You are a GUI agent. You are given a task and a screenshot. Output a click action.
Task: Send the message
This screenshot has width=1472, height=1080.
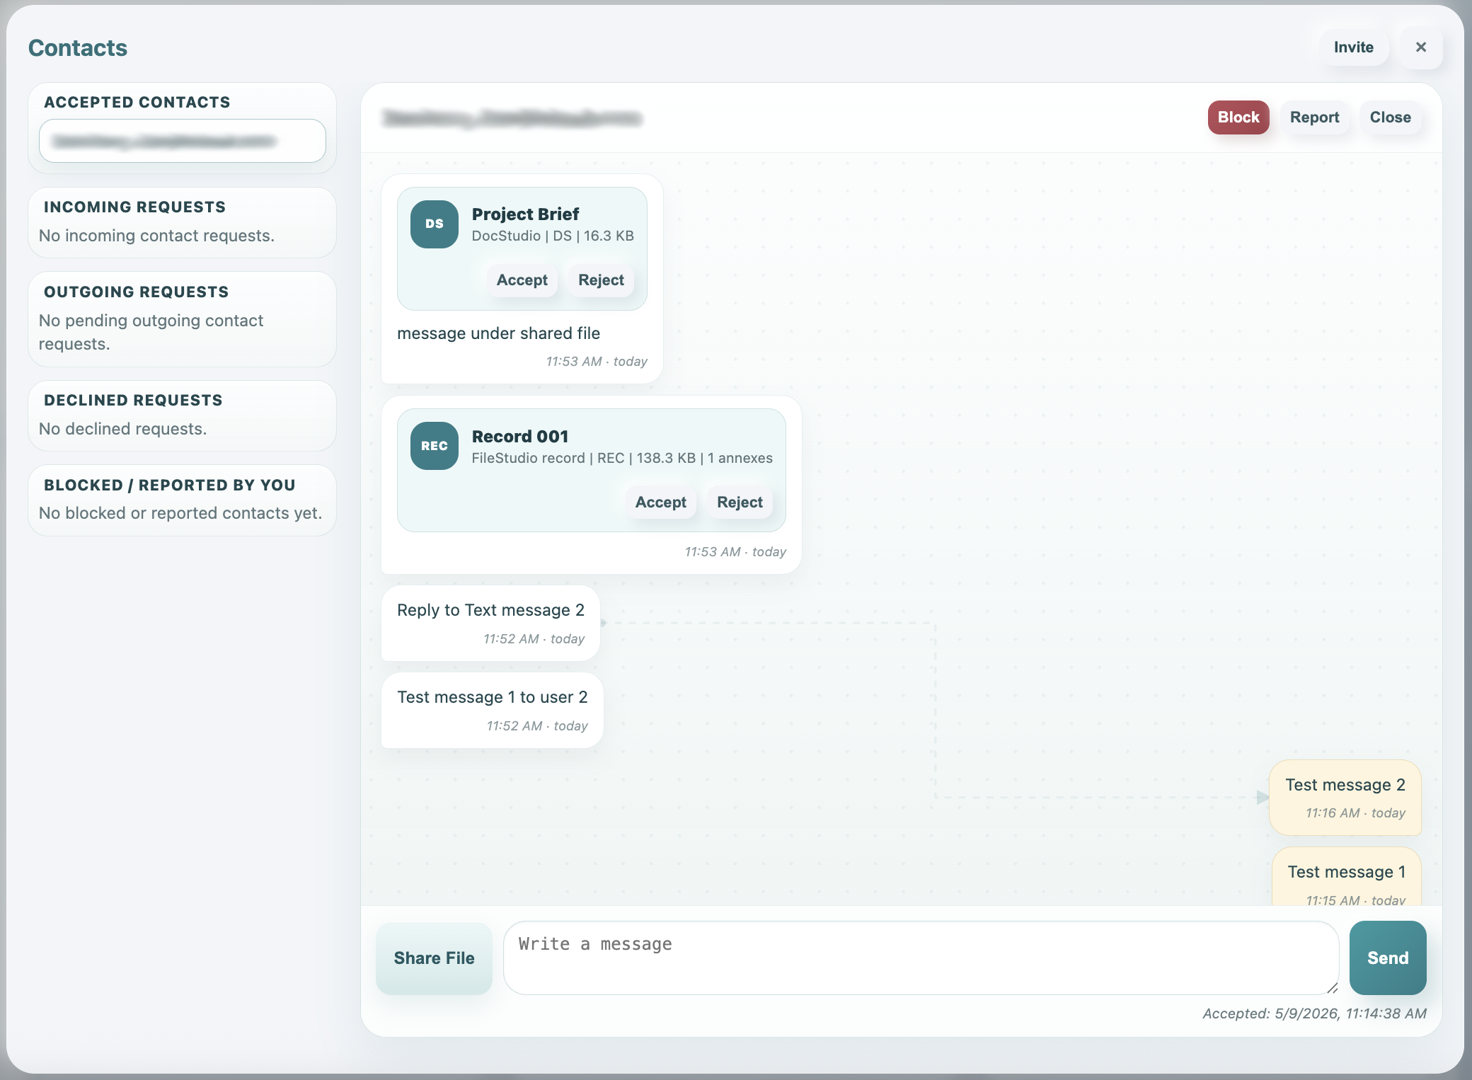click(1387, 958)
